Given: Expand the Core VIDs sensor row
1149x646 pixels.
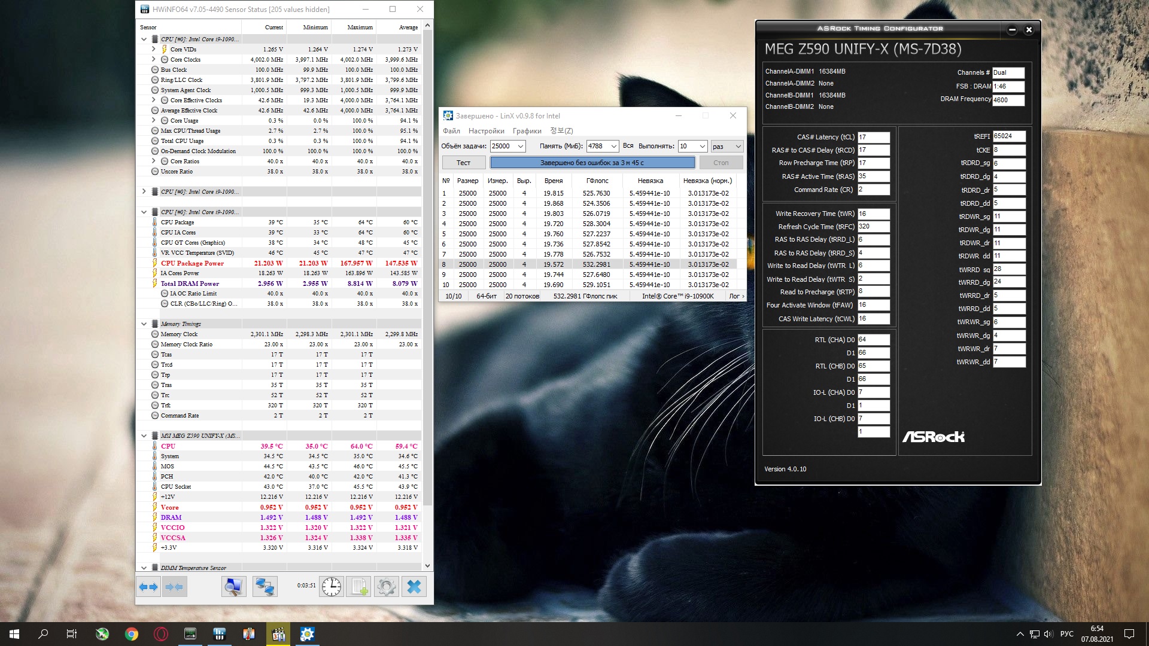Looking at the screenshot, I should click(153, 49).
